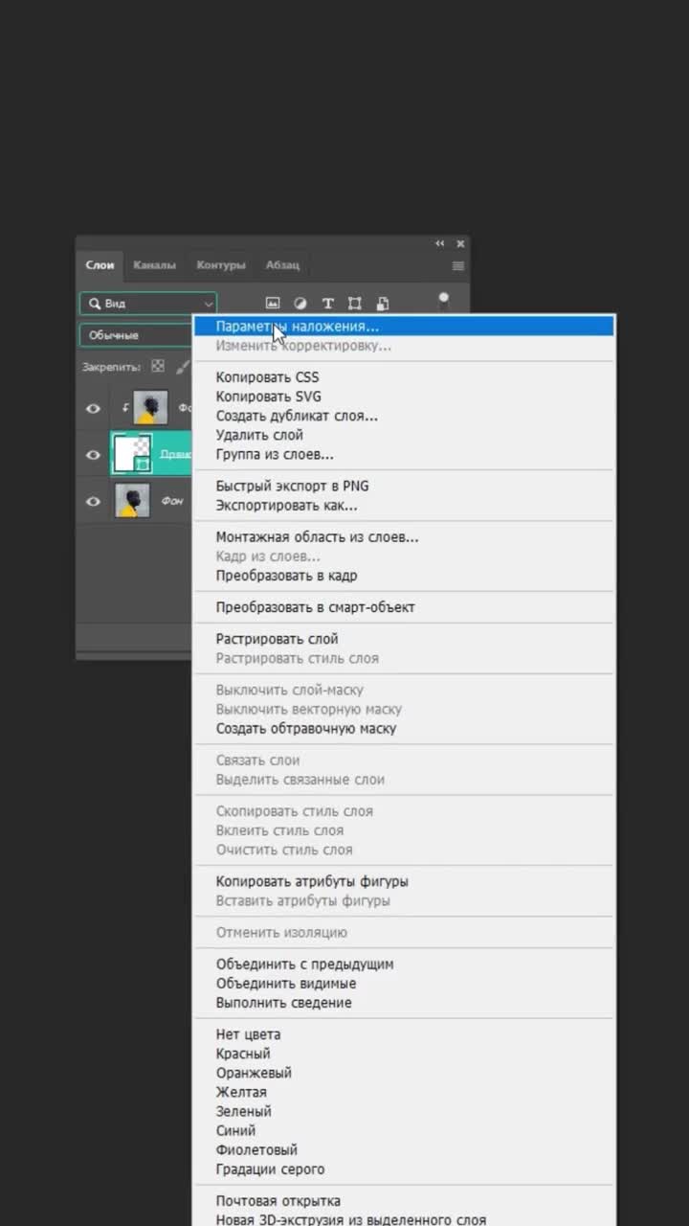The image size is (689, 1226).
Task: Click lock transparent pixels icon
Action: click(x=159, y=367)
